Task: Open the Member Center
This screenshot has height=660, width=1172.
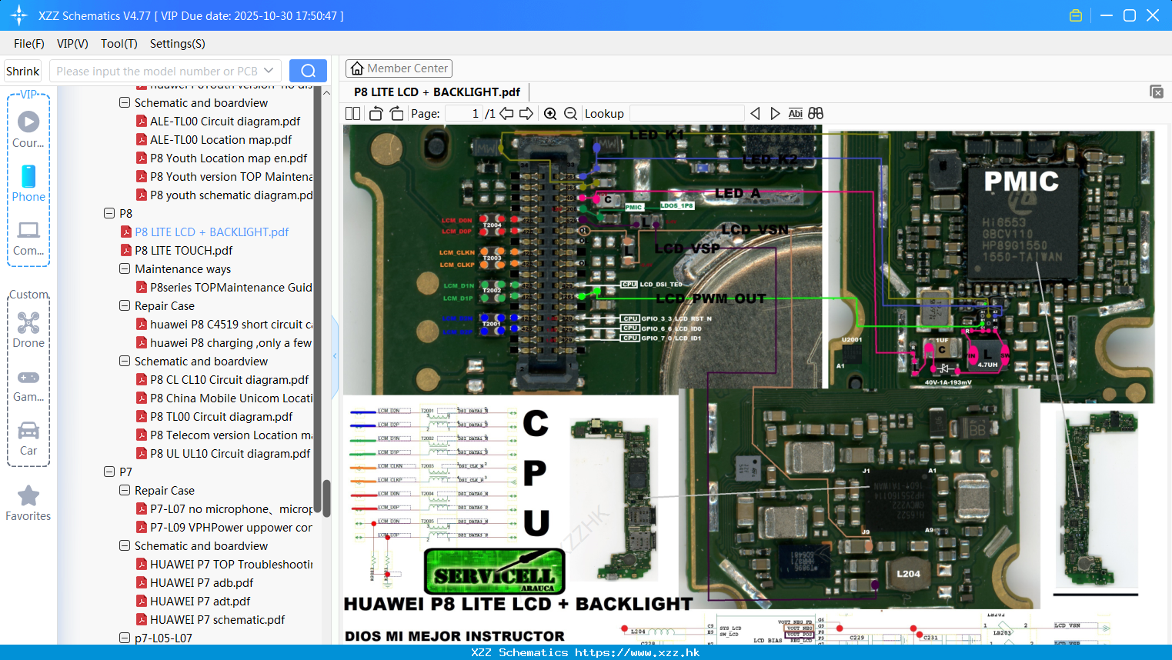Action: (x=399, y=68)
